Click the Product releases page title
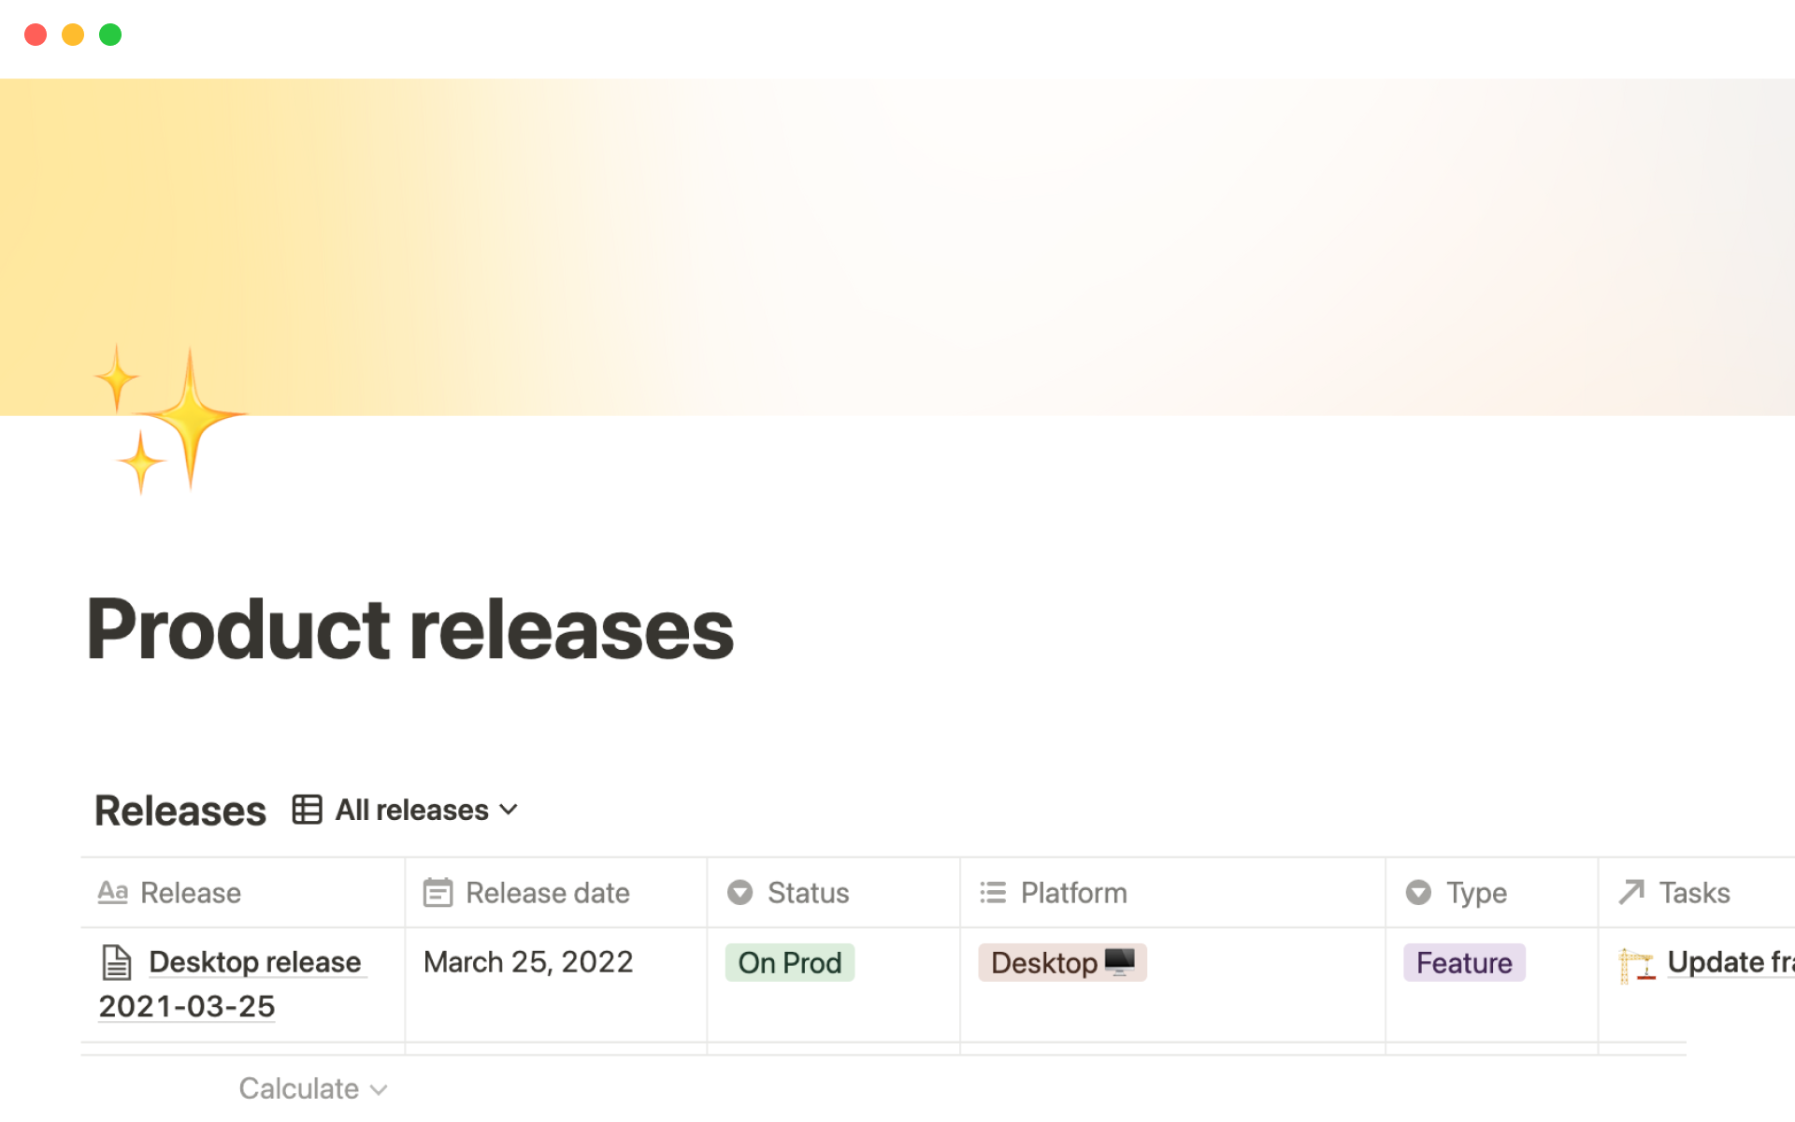The height and width of the screenshot is (1122, 1795). [410, 629]
